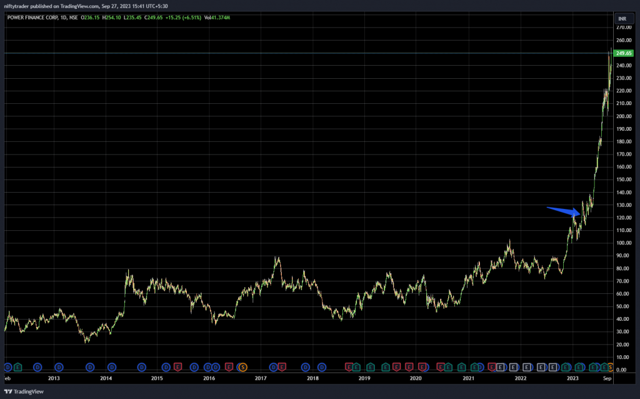Click the volume value Vol41.374M
640x399 pixels.
217,18
